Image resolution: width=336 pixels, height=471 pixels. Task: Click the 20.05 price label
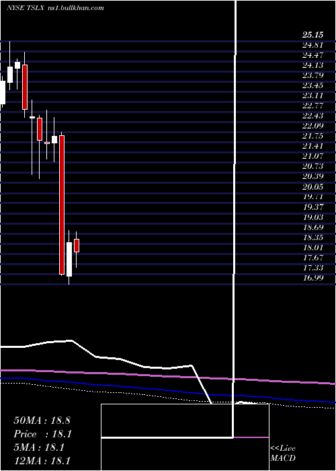point(312,187)
